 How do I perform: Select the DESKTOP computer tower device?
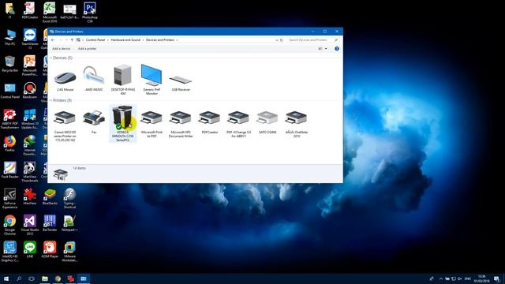[123, 80]
